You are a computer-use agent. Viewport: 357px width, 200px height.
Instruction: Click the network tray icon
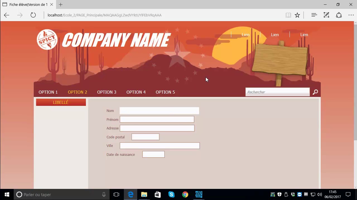(313, 194)
